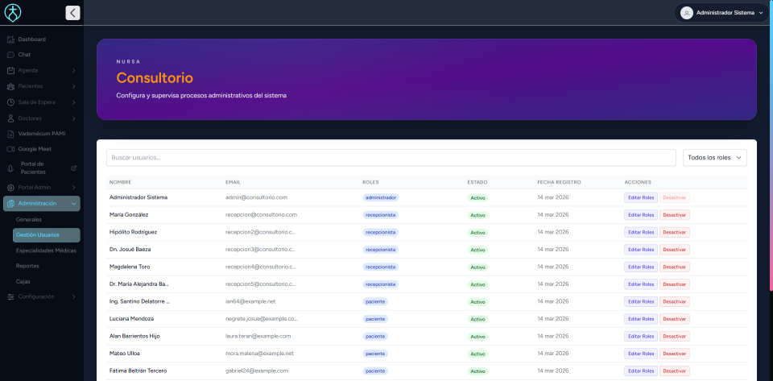Click the administrator avatar icon
Viewport: 773px width, 381px height.
point(687,13)
